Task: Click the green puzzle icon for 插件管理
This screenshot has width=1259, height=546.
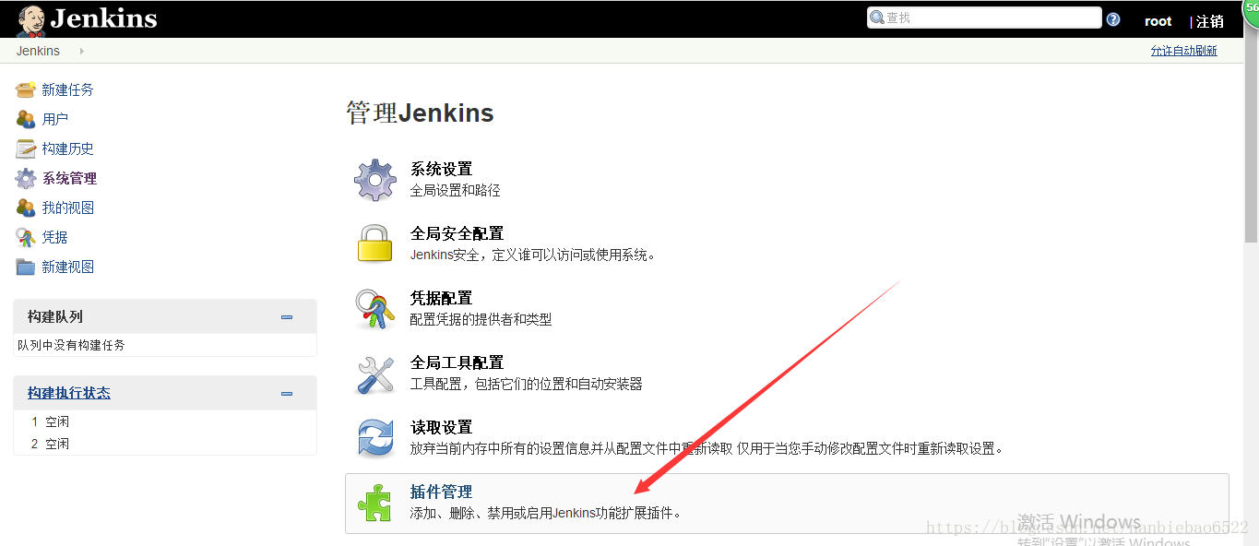Action: pos(375,503)
